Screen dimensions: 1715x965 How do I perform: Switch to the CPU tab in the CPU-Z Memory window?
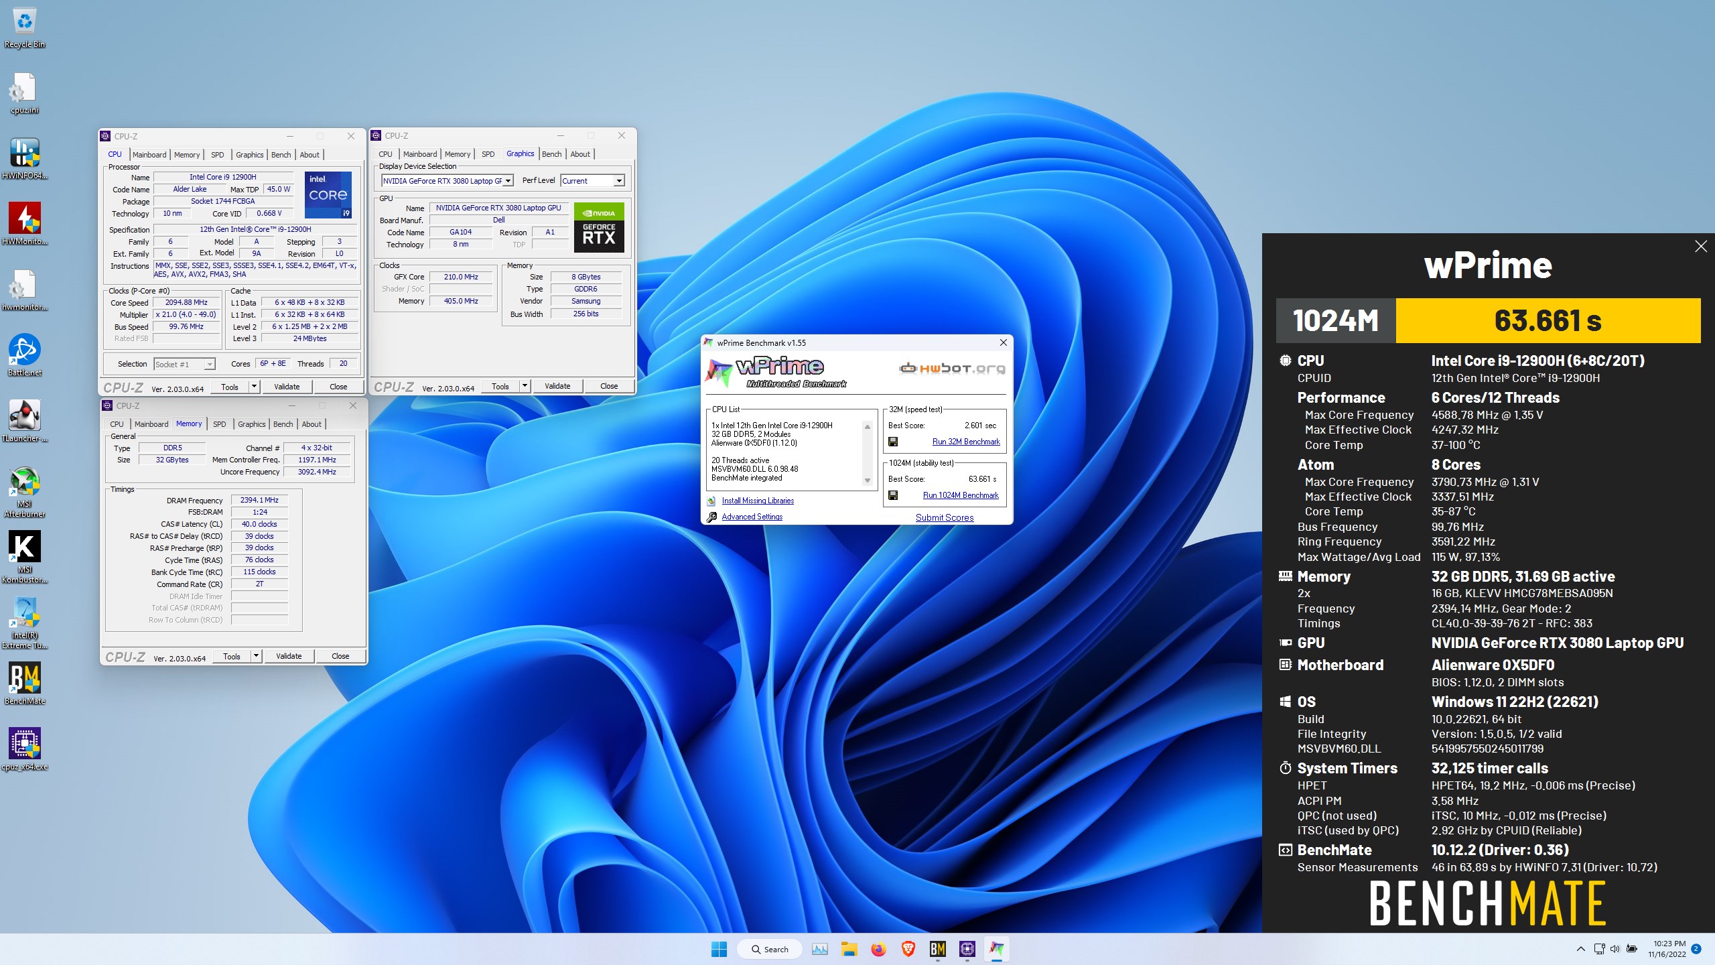pyautogui.click(x=117, y=424)
